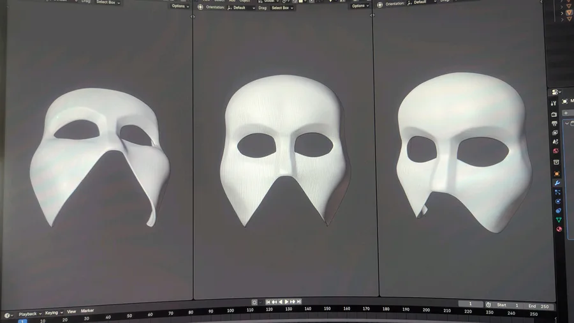Open the Properties editor type dropdown
The image size is (574, 323).
coord(556,91)
